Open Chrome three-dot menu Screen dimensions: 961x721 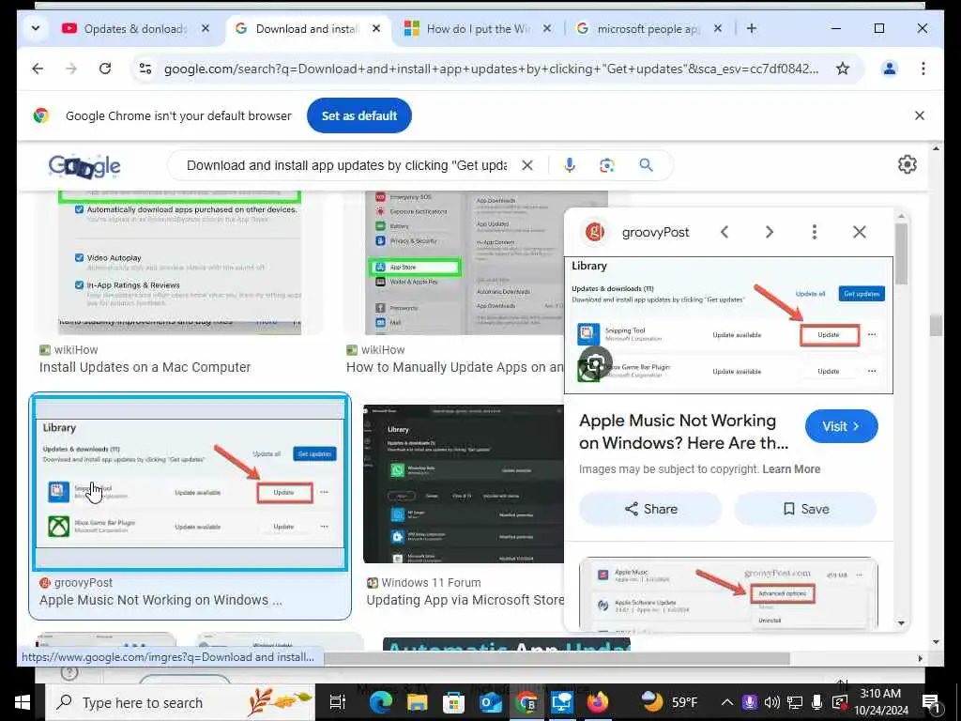923,69
